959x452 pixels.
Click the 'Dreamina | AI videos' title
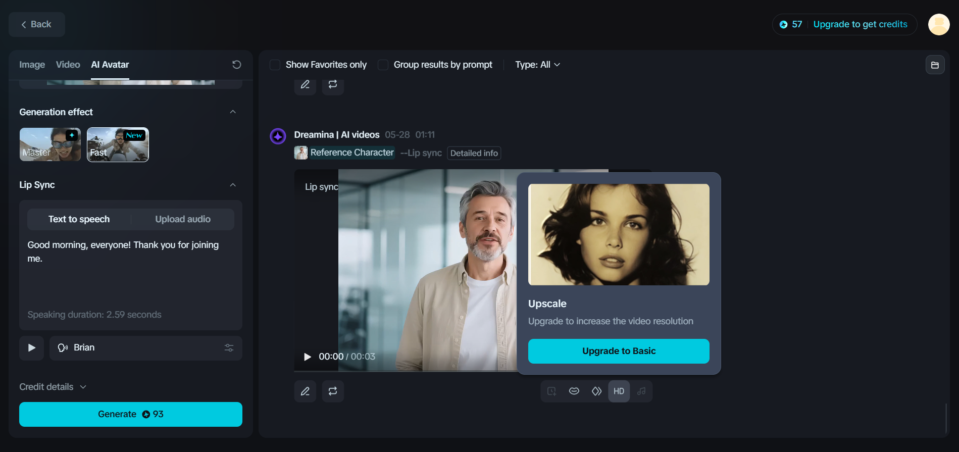click(337, 135)
